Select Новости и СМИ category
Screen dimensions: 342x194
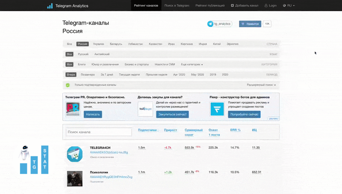coord(165,64)
